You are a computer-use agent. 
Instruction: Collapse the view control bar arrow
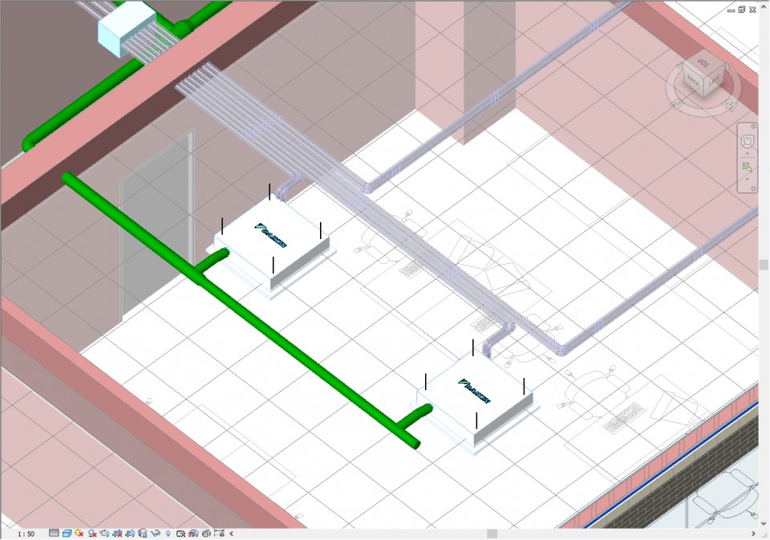(x=231, y=533)
